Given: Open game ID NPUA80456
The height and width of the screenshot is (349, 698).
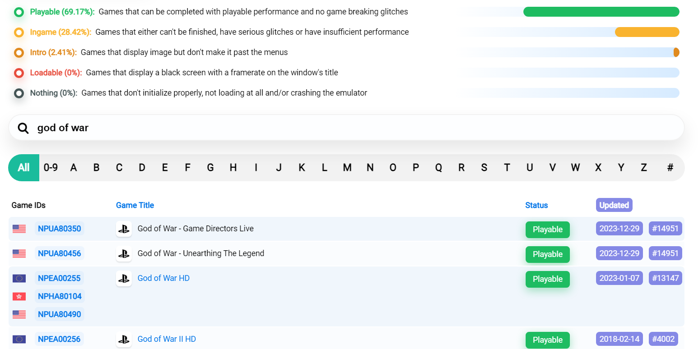Looking at the screenshot, I should [60, 253].
